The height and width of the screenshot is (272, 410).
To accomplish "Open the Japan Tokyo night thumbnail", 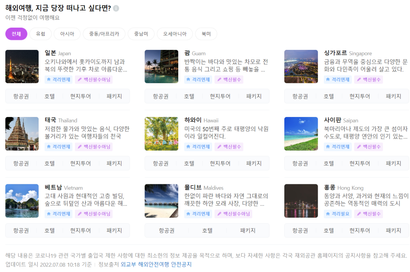I will [x=22, y=67].
